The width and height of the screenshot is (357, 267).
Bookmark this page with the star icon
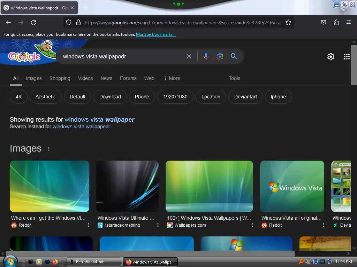point(288,22)
